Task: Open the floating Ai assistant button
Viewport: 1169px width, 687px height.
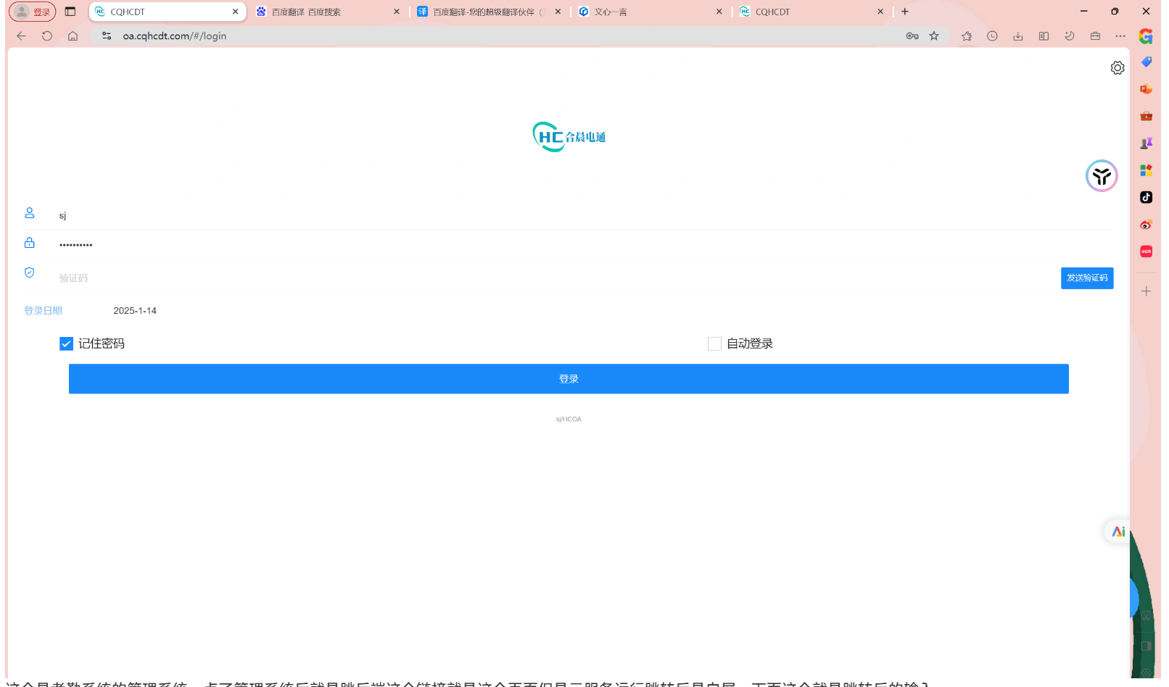Action: click(x=1118, y=532)
